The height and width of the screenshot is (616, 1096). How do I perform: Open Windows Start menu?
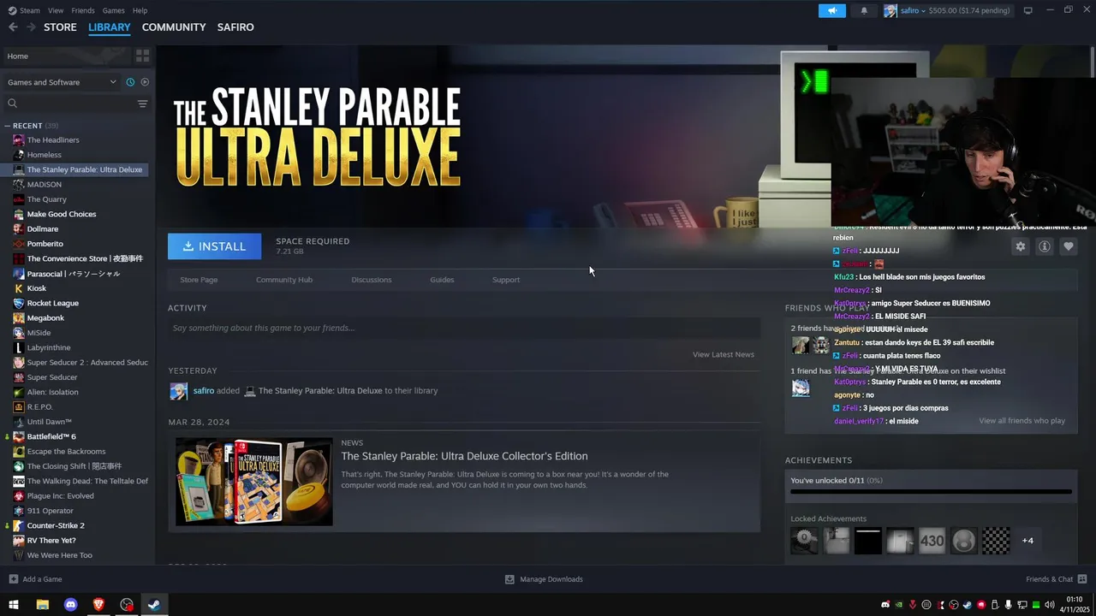pyautogui.click(x=14, y=605)
